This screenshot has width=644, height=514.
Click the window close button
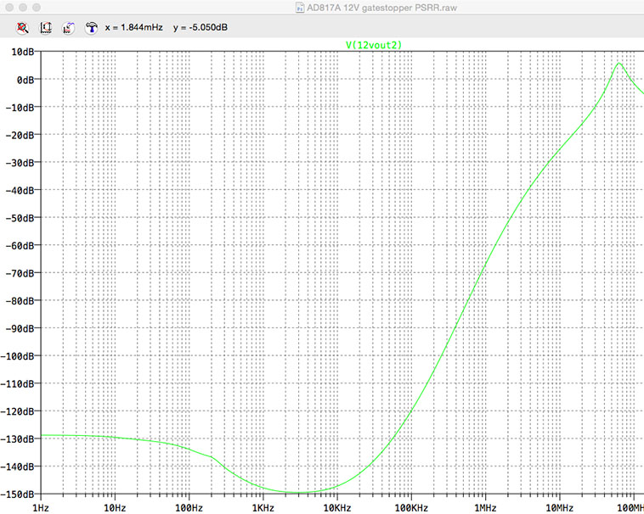[9, 8]
